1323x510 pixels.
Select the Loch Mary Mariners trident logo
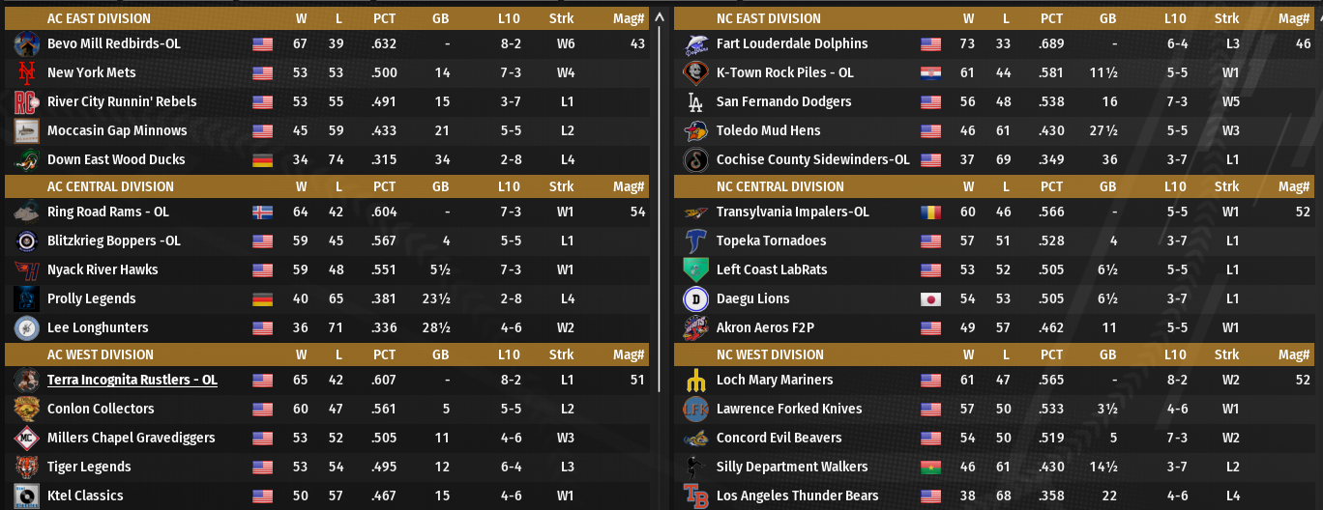[x=695, y=380]
